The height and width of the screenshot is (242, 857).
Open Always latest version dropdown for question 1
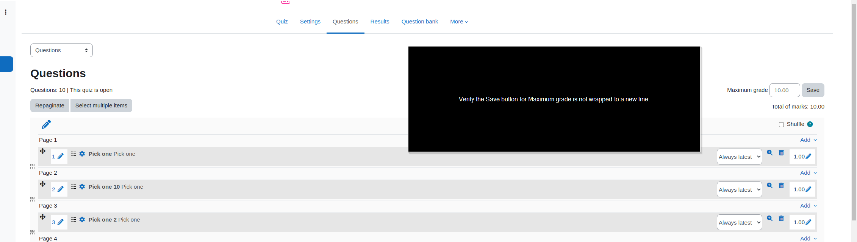[x=739, y=157]
